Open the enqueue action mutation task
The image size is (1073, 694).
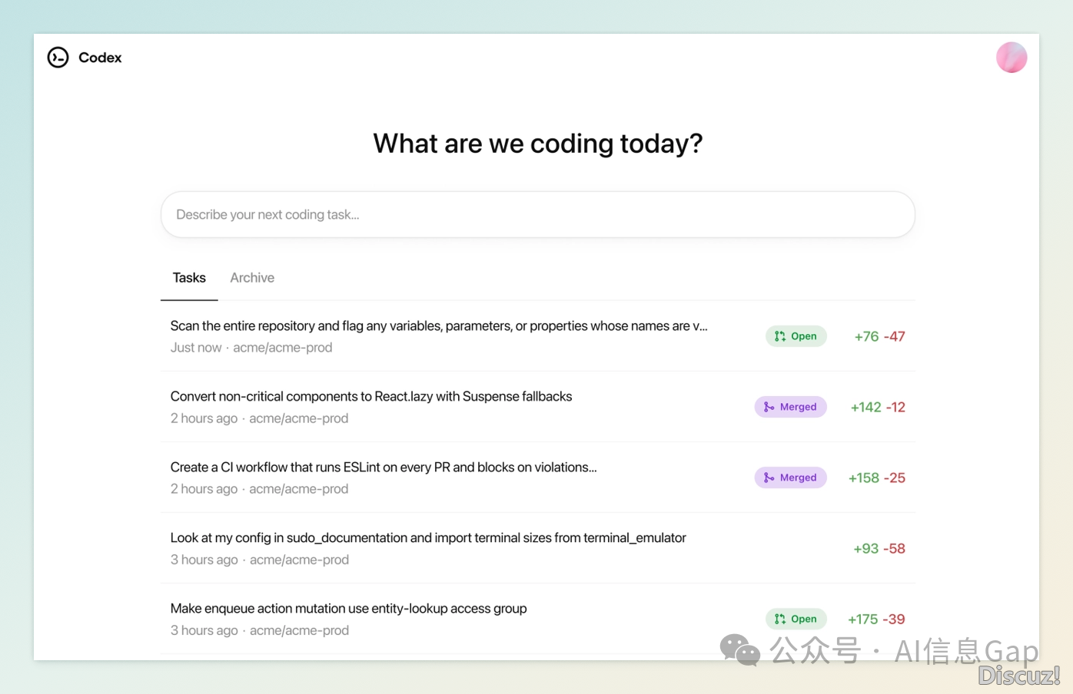pyautogui.click(x=348, y=609)
